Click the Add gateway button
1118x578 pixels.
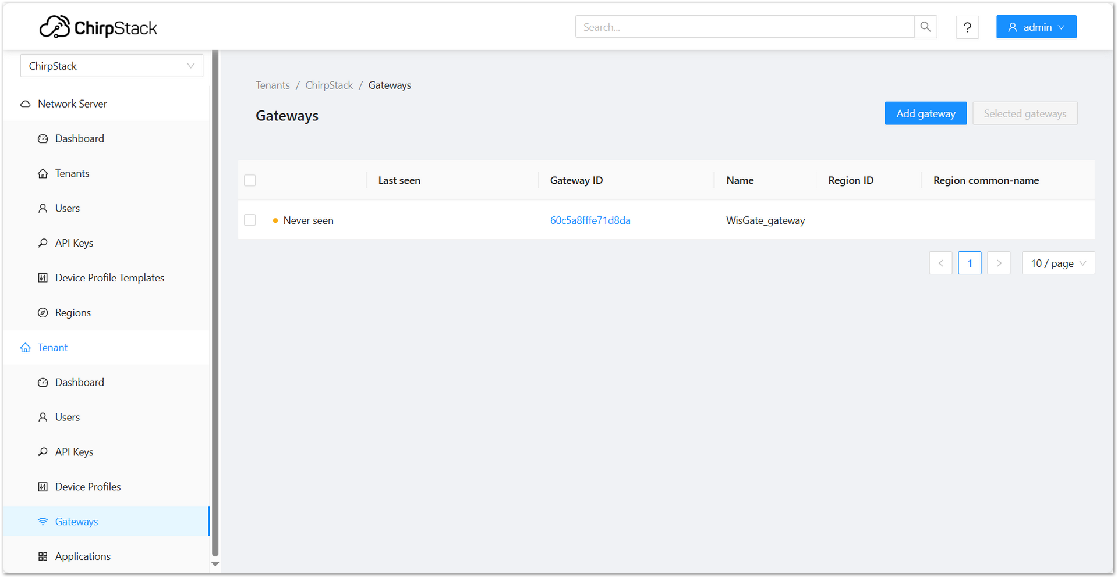[926, 113]
